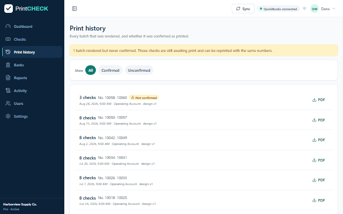
Task: Expand the Dana user menu chevron
Action: click(334, 9)
